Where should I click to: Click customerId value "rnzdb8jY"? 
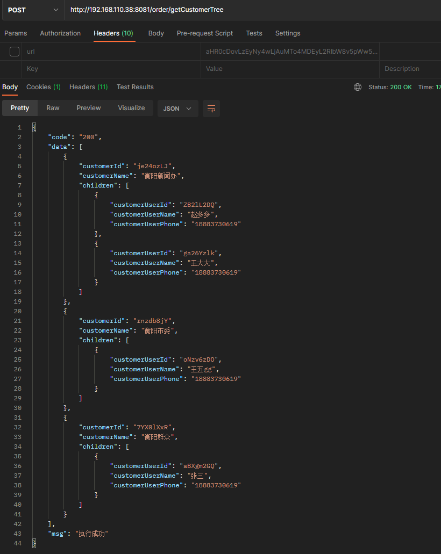coord(152,321)
